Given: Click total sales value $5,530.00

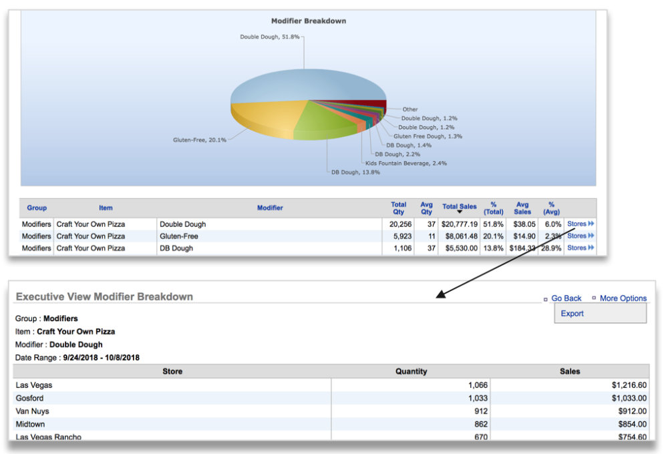Looking at the screenshot, I should click(462, 248).
